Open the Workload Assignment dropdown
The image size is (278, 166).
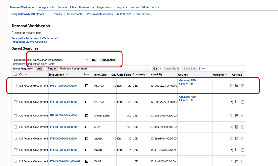(121, 69)
